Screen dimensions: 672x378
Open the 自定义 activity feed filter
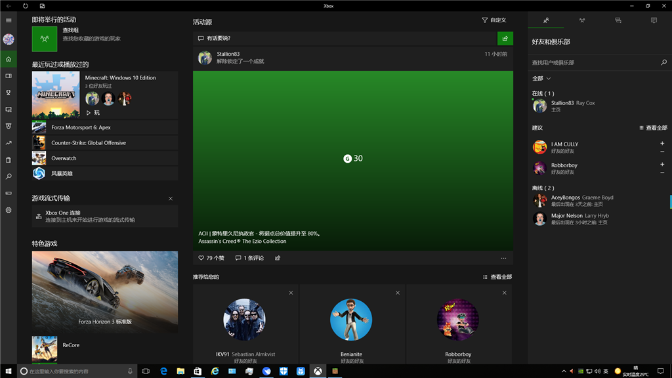coord(494,20)
